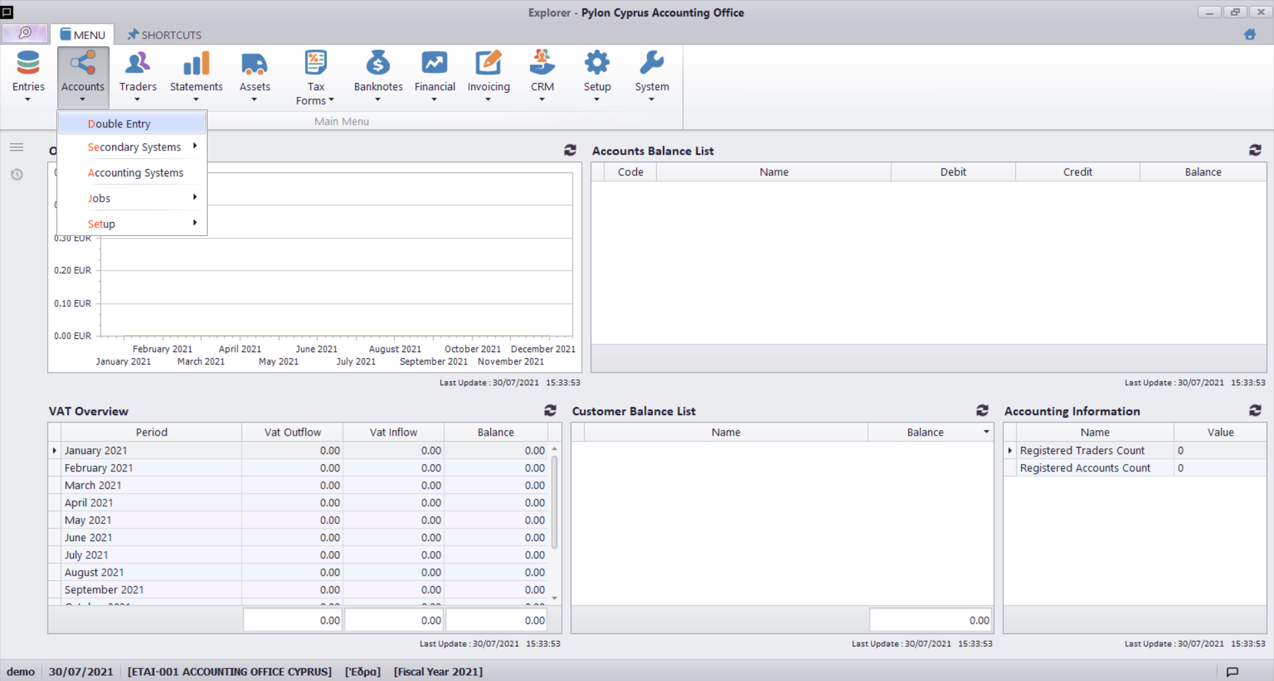Open the Banknotes money bag icon
This screenshot has width=1274, height=681.
click(x=378, y=64)
